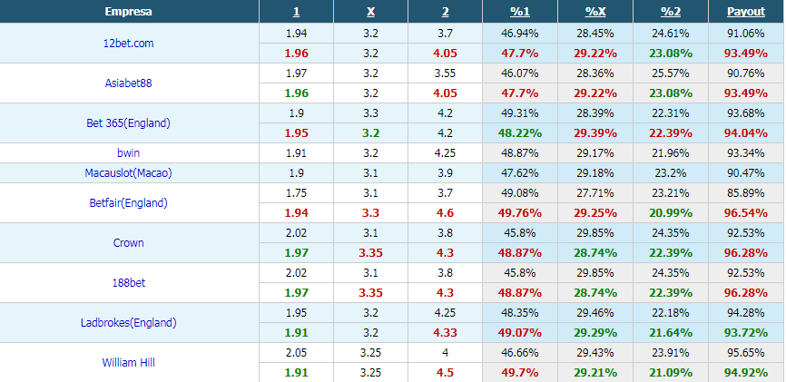This screenshot has height=382, width=786.
Task: Open the Macauslot(Macao) link
Action: (128, 173)
